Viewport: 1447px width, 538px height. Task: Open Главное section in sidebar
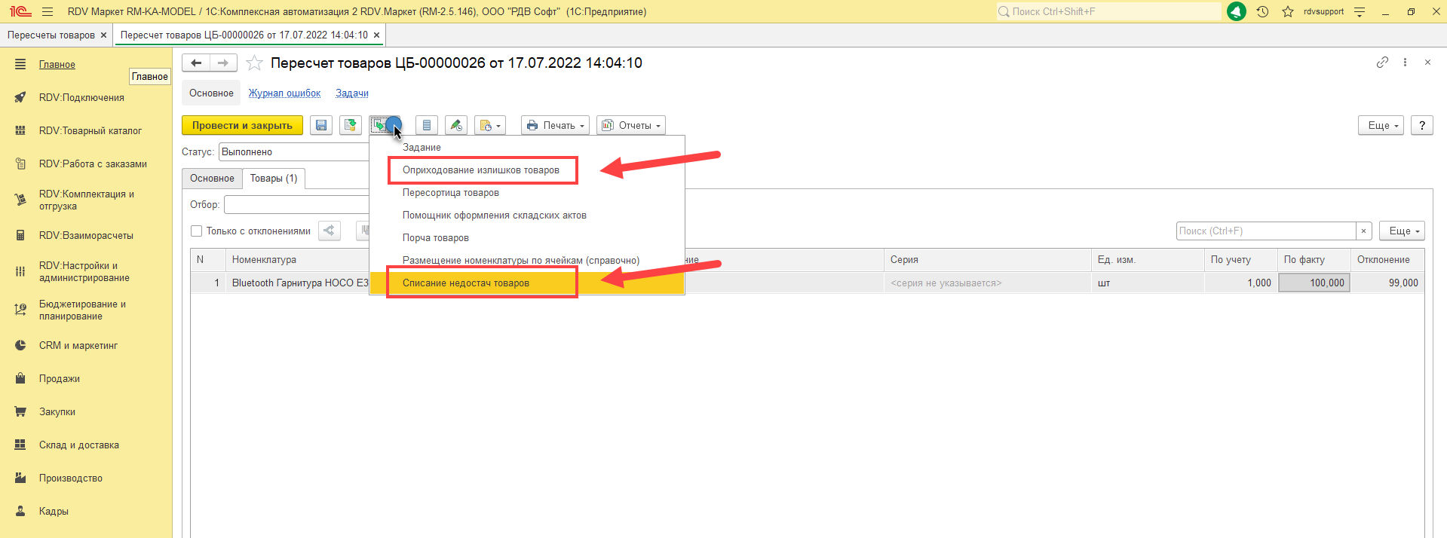pos(57,65)
